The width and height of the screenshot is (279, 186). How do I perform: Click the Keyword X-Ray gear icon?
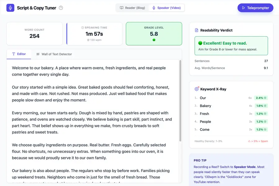click(197, 89)
